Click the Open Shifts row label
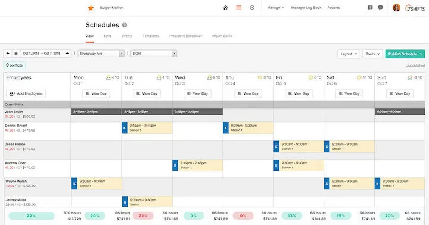The height and width of the screenshot is (225, 429). [14, 104]
